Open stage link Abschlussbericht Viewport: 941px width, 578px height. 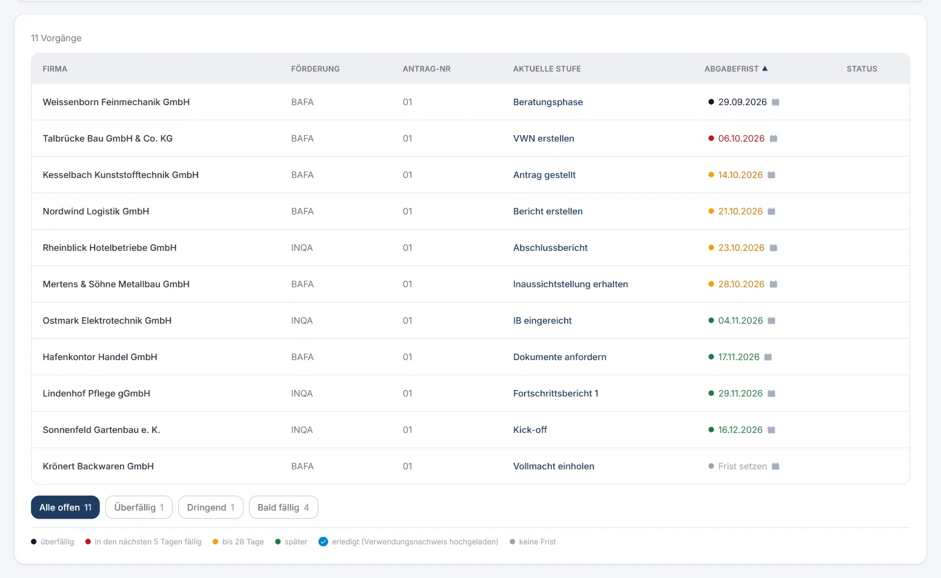(x=550, y=248)
